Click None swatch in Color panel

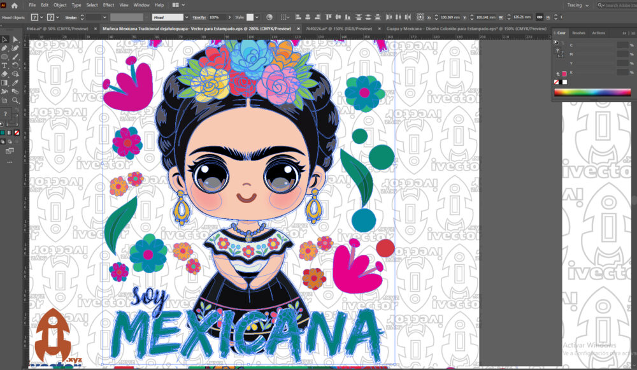pos(556,82)
